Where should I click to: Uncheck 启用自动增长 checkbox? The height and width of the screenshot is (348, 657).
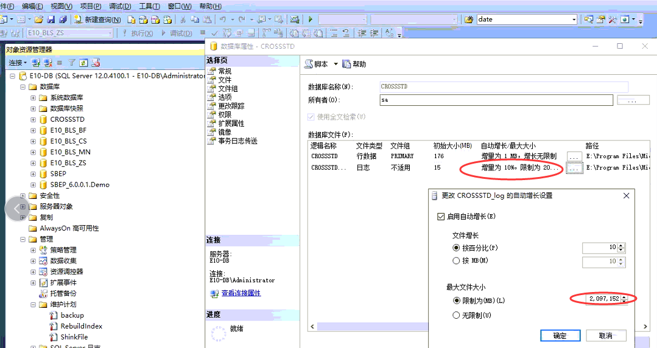(441, 217)
